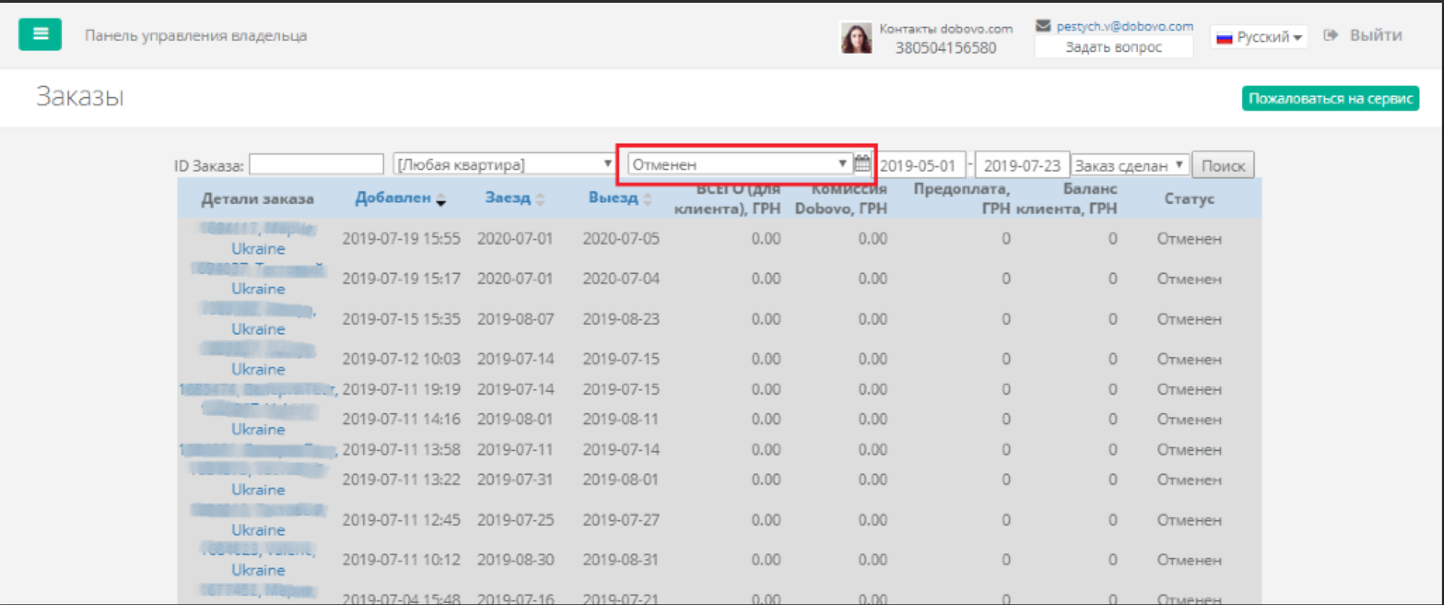This screenshot has height=605, width=1444.
Task: Click Пожаловаться на сервис button
Action: click(x=1330, y=98)
